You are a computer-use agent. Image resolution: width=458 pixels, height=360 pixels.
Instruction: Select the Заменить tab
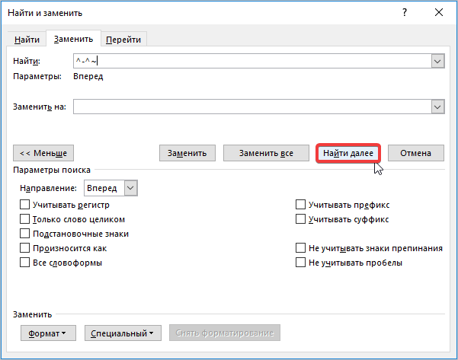coord(73,40)
